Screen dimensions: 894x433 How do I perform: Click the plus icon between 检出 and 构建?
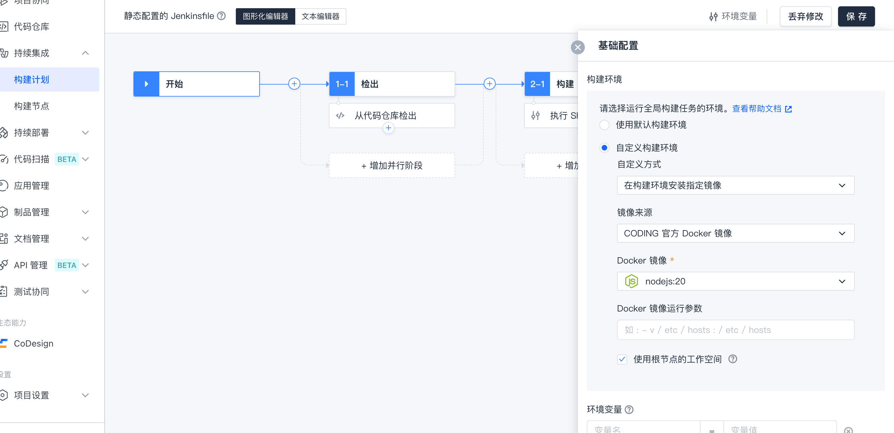click(489, 84)
